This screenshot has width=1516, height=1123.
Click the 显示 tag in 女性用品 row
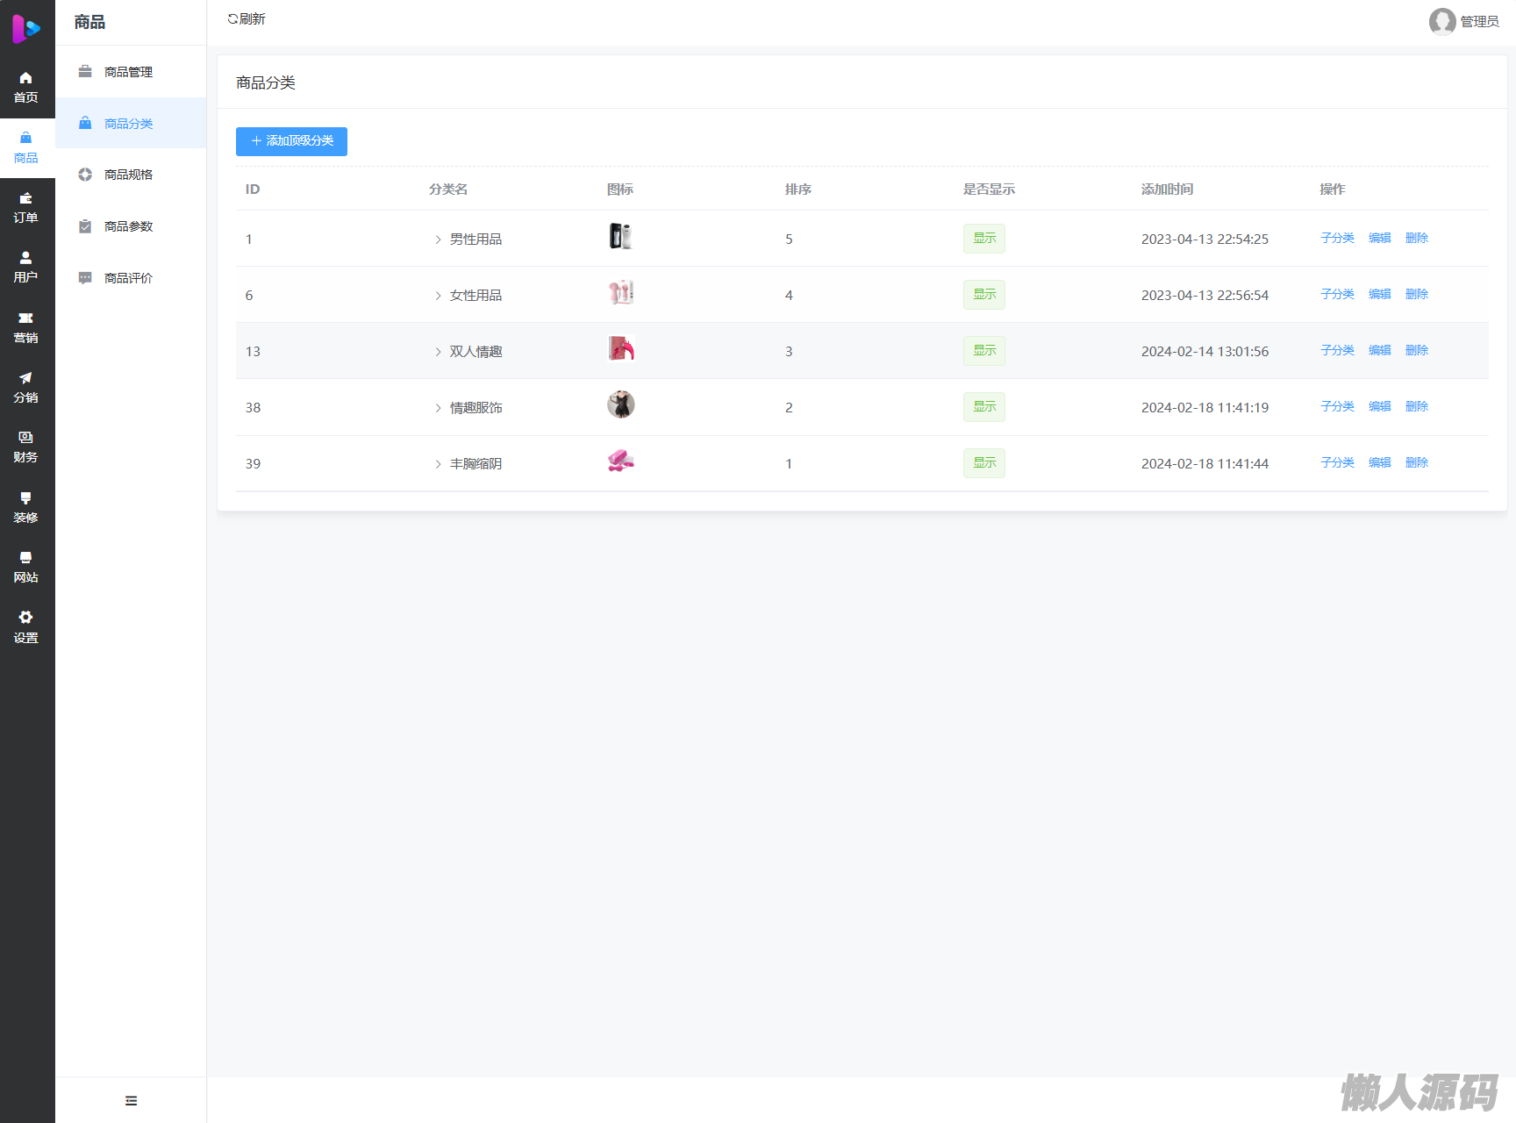point(984,295)
